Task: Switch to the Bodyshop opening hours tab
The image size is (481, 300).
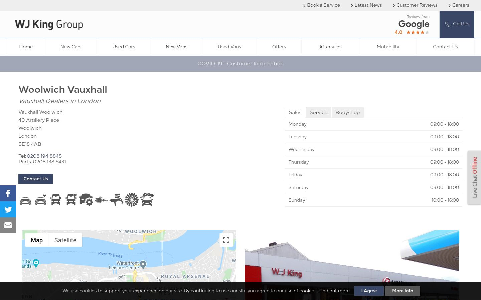Action: coord(347,112)
